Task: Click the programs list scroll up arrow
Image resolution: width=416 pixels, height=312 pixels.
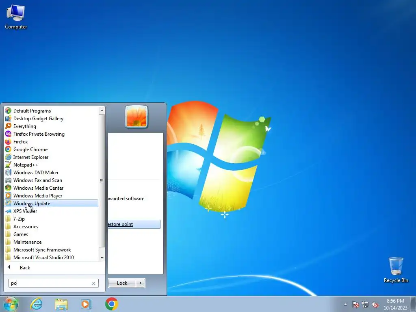Action: tap(102, 110)
